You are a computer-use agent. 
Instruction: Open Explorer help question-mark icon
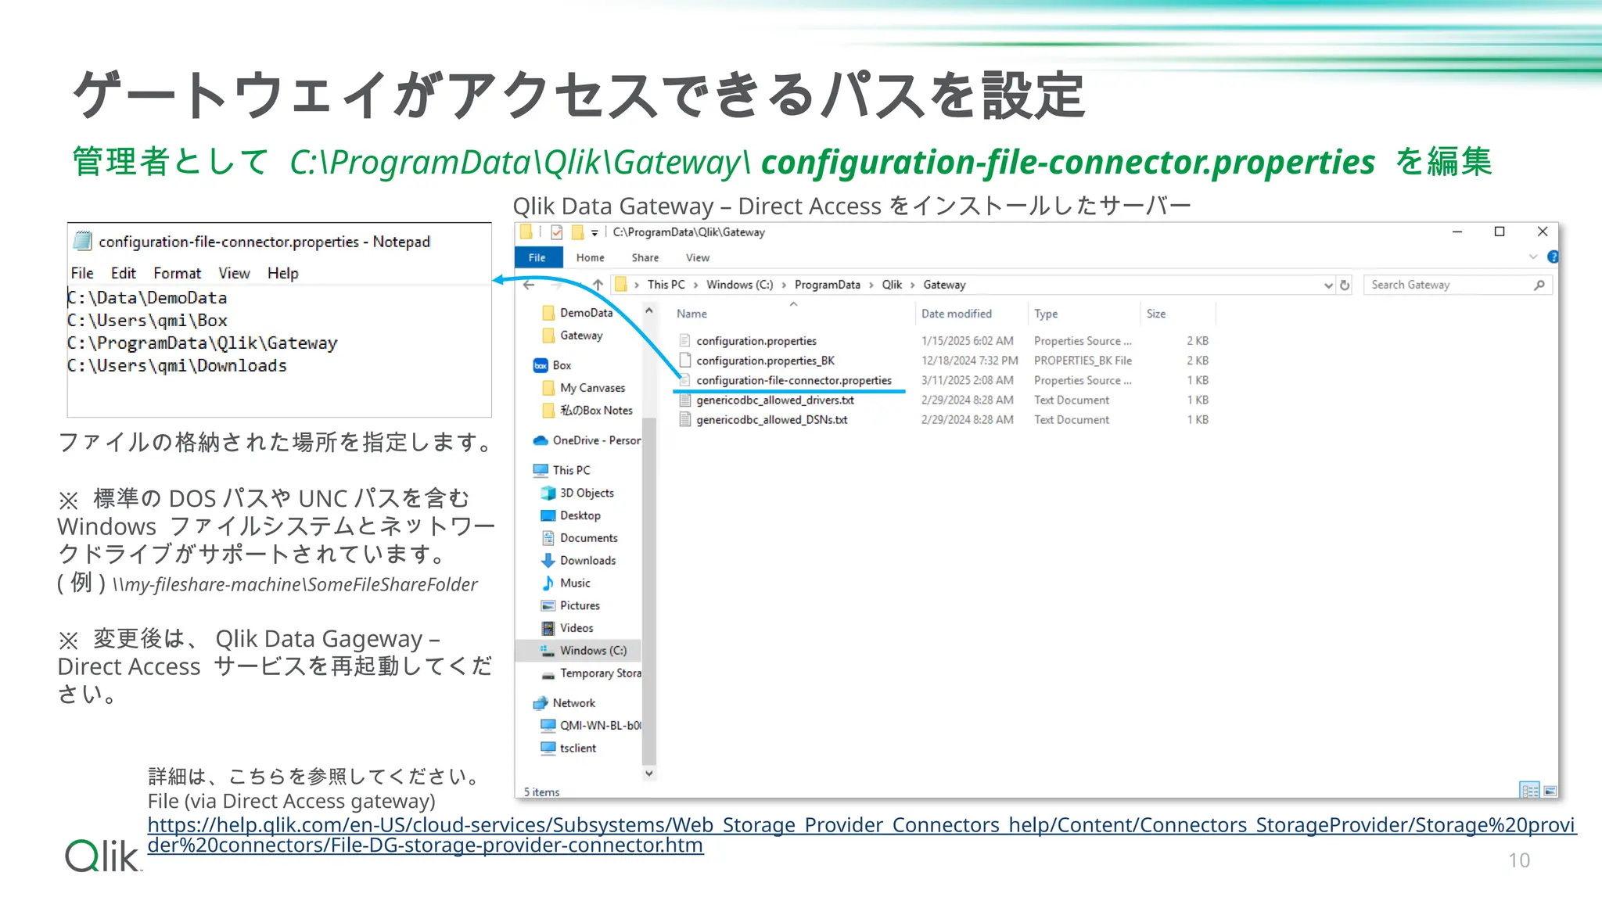(x=1554, y=257)
